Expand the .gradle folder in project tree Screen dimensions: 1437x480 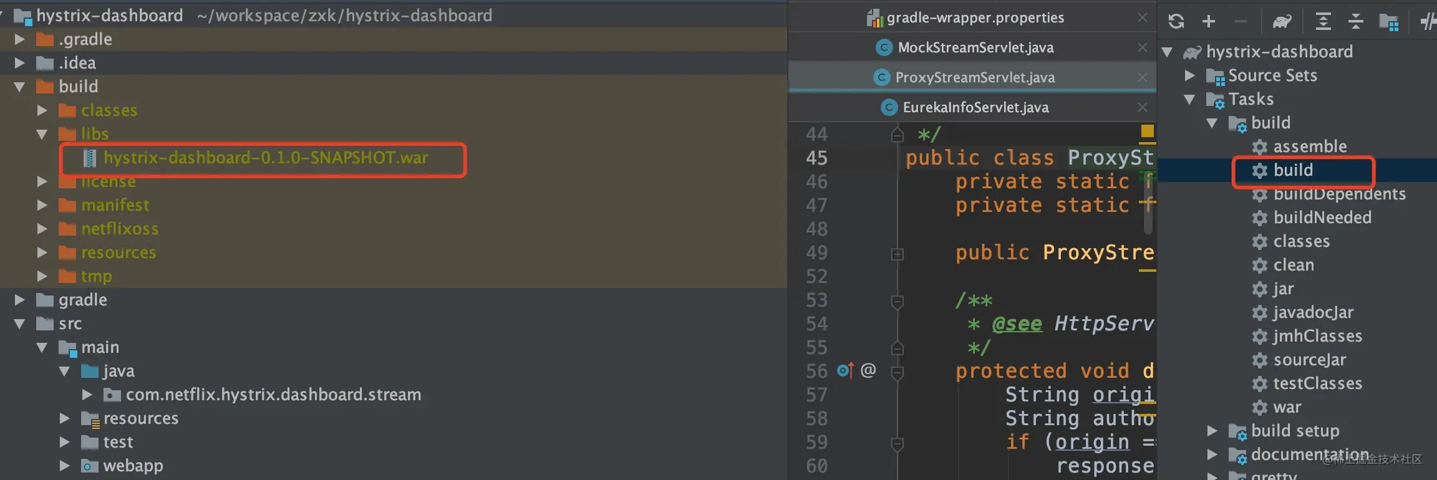[19, 39]
